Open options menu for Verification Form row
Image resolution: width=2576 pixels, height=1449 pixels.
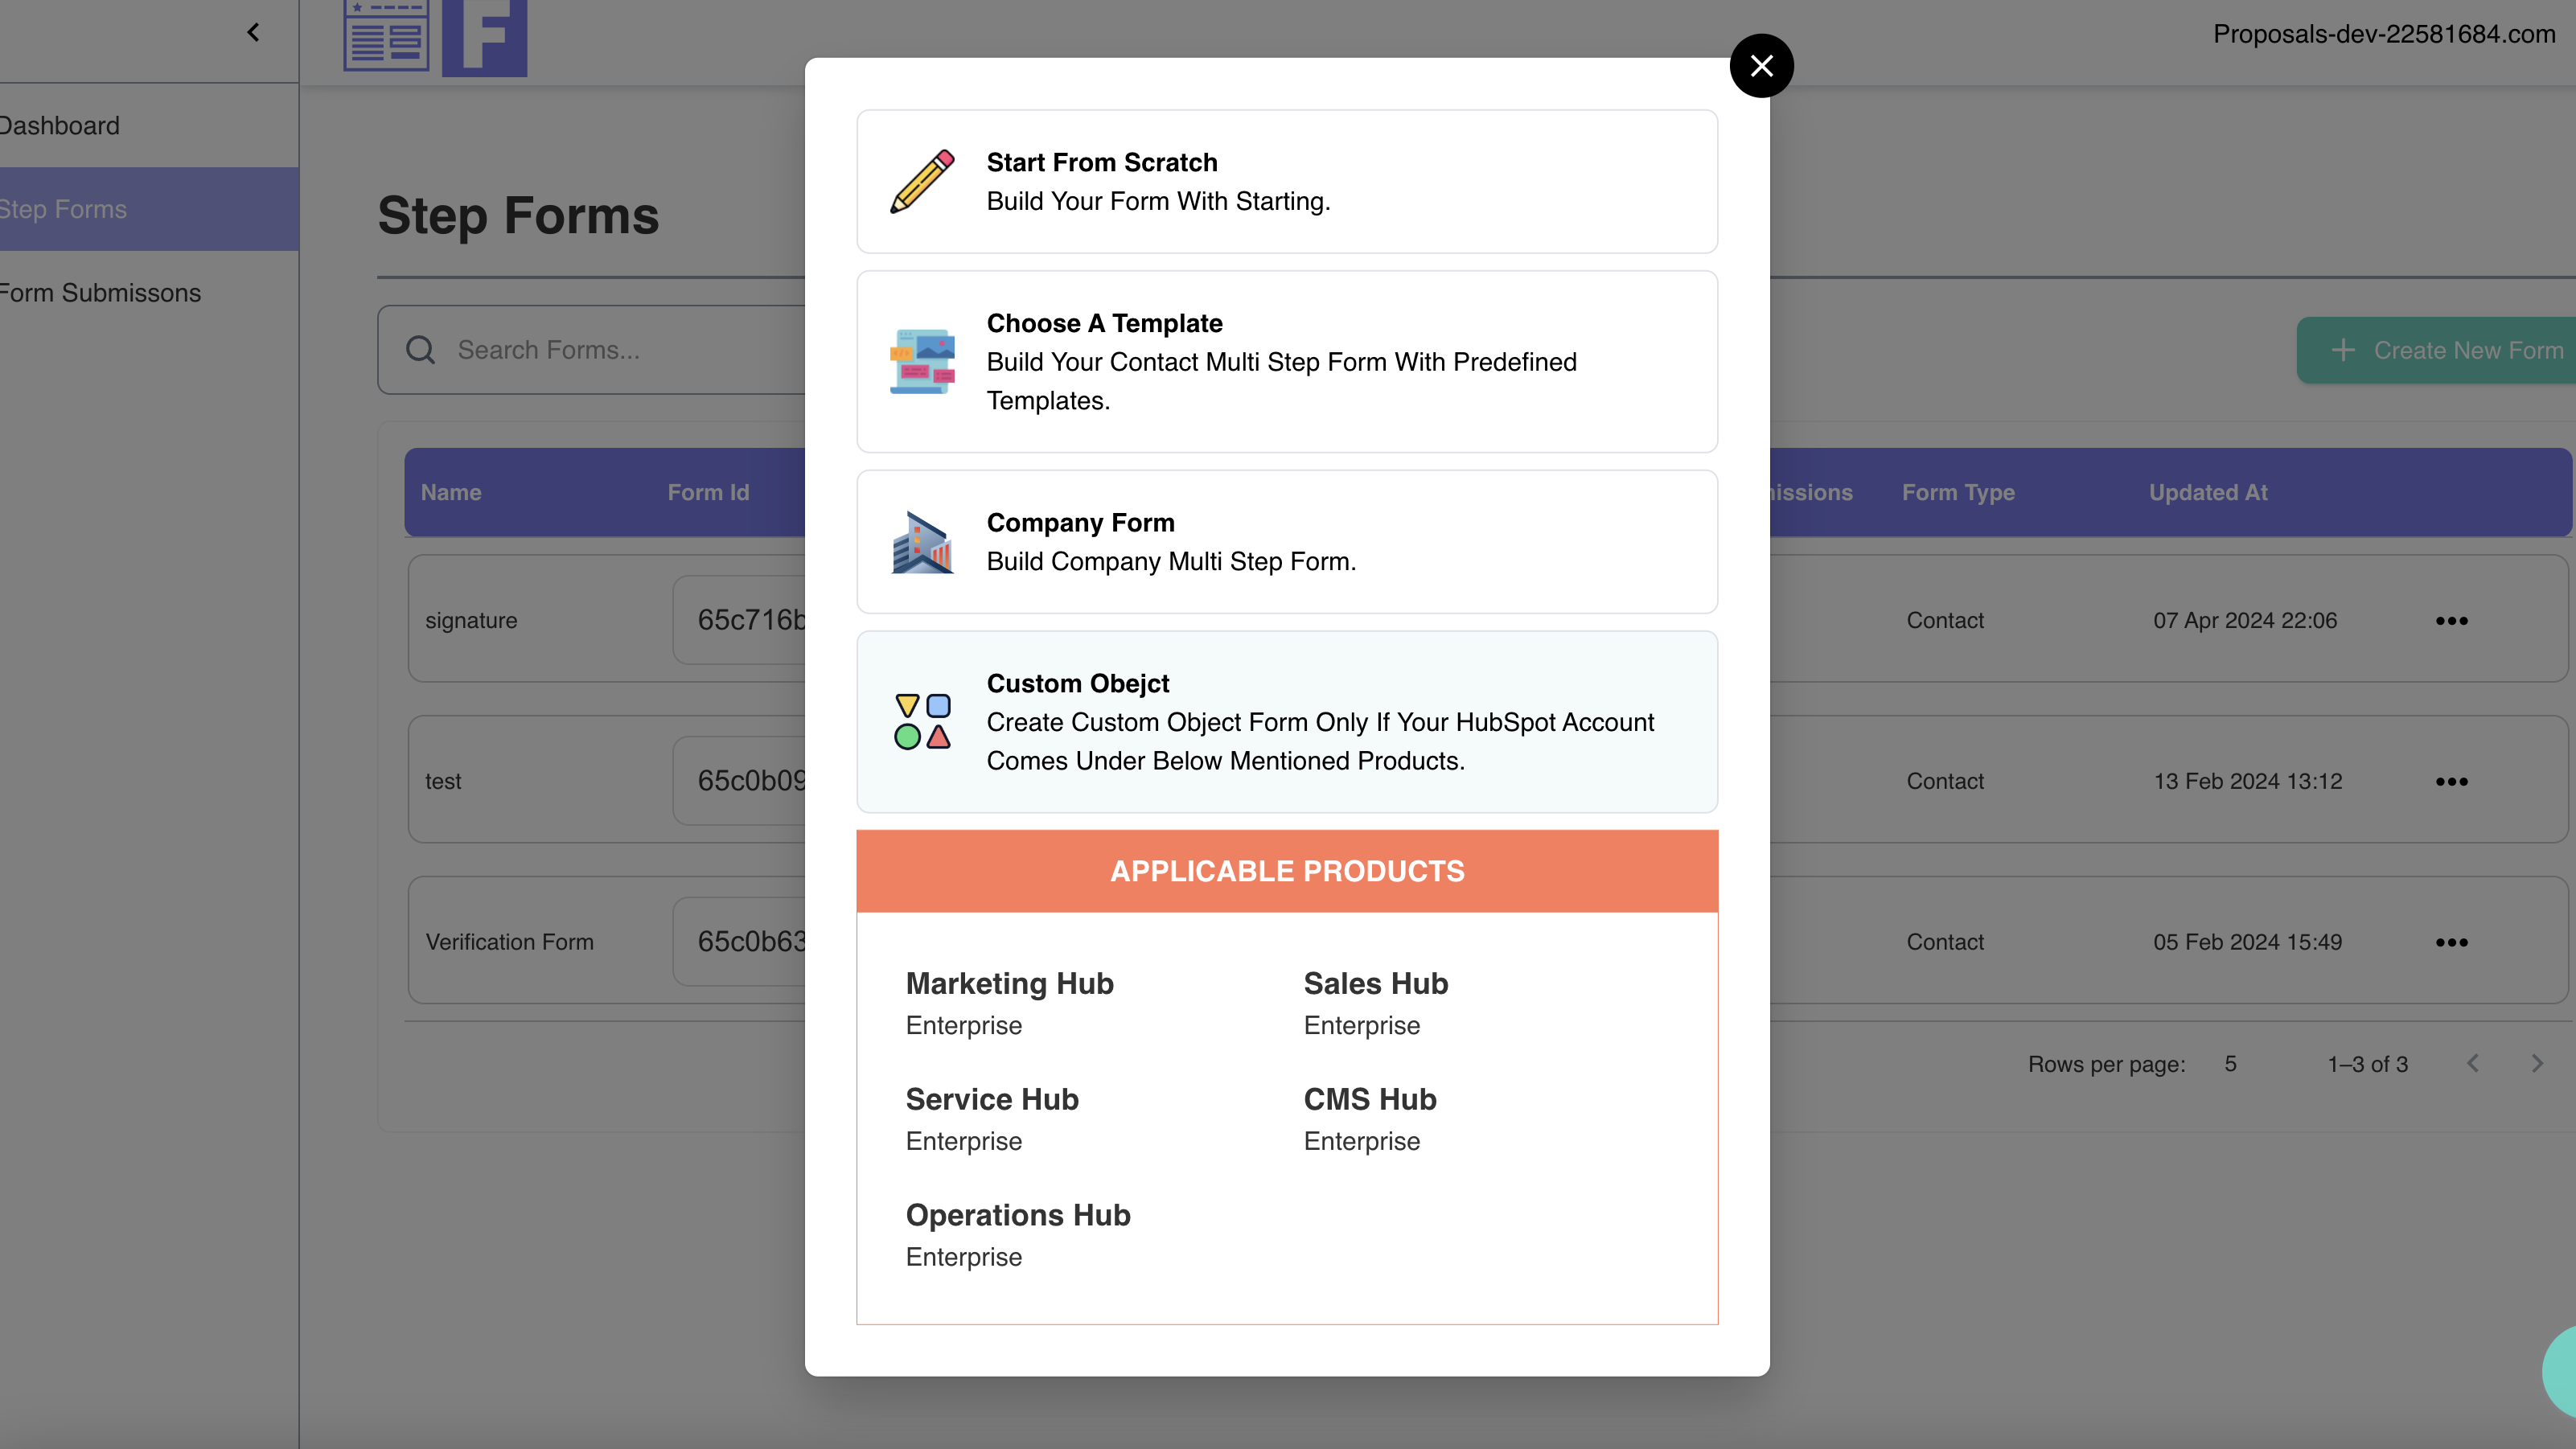pos(2451,943)
